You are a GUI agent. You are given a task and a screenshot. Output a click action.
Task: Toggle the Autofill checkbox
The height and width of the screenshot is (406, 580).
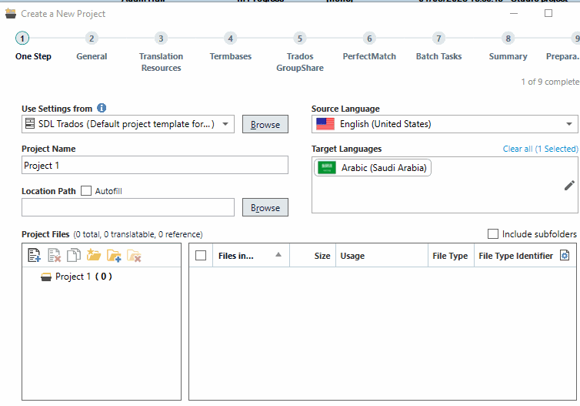tap(86, 191)
